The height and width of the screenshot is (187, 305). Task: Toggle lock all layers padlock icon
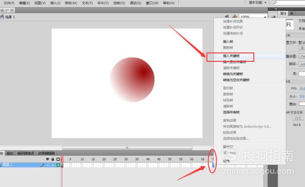[x=53, y=159]
